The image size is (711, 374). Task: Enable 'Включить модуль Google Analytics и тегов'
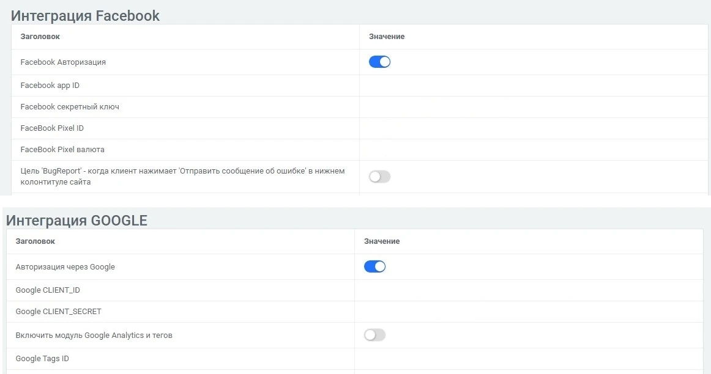click(x=374, y=335)
